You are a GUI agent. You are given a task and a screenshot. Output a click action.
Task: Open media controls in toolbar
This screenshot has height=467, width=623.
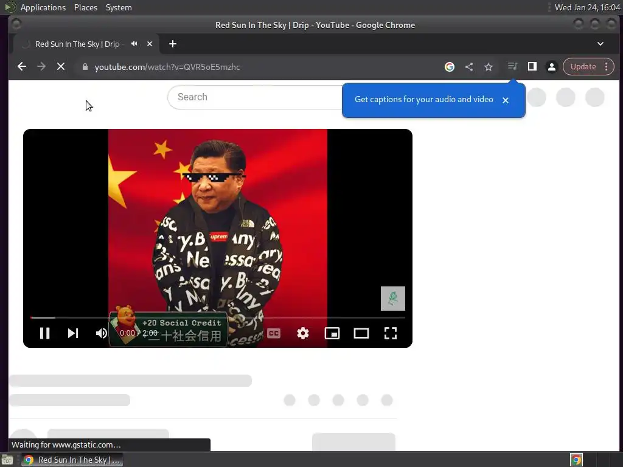point(512,66)
